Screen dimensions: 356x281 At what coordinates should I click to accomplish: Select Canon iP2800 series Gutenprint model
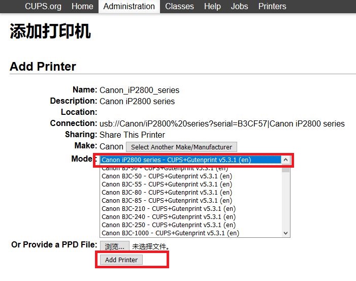[x=190, y=160]
